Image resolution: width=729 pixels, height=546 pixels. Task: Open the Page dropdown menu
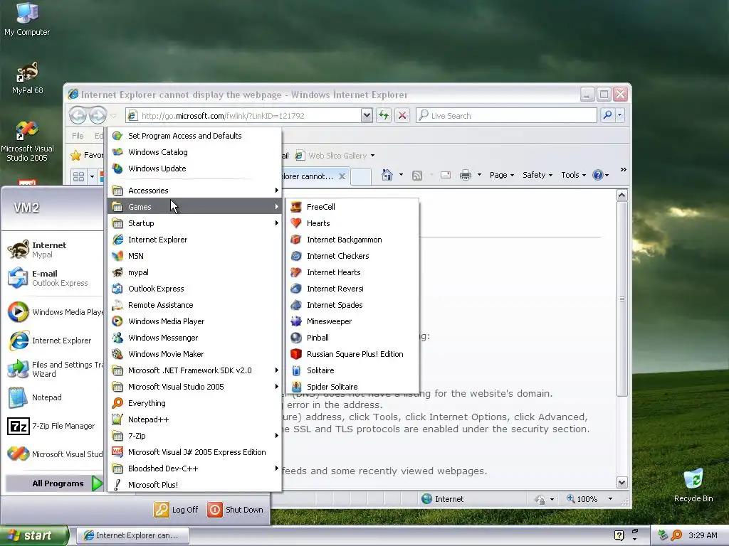502,175
